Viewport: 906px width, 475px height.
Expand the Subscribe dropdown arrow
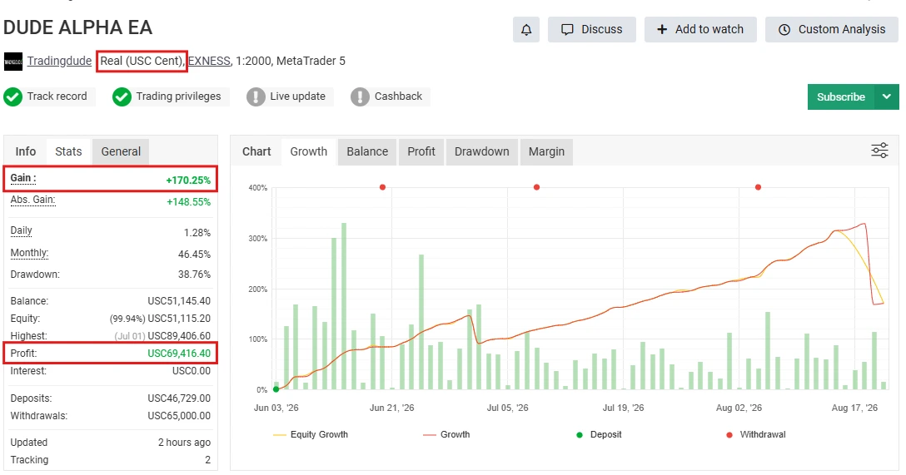click(x=887, y=97)
